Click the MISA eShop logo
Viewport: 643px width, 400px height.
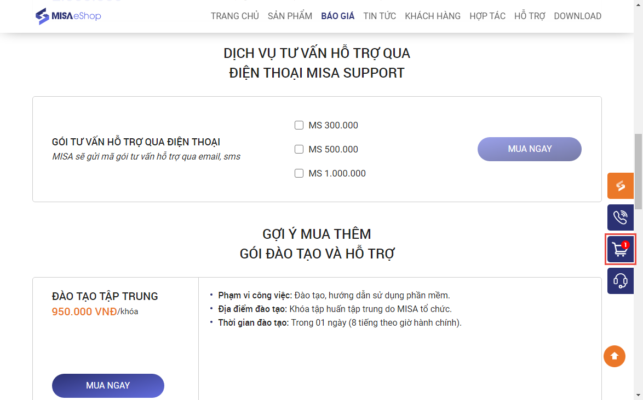click(68, 16)
